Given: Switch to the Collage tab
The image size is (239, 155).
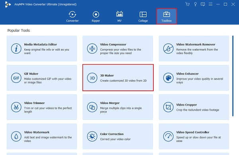Looking at the screenshot, I should [x=143, y=17].
